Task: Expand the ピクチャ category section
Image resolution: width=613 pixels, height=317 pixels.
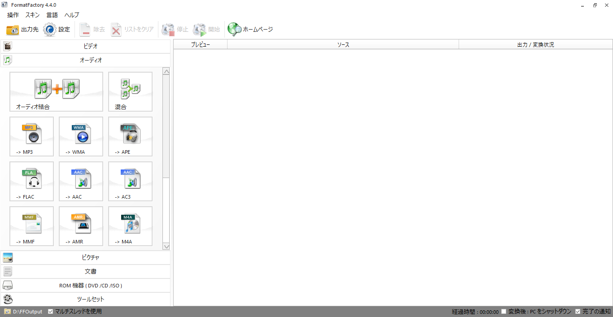Action: 85,257
